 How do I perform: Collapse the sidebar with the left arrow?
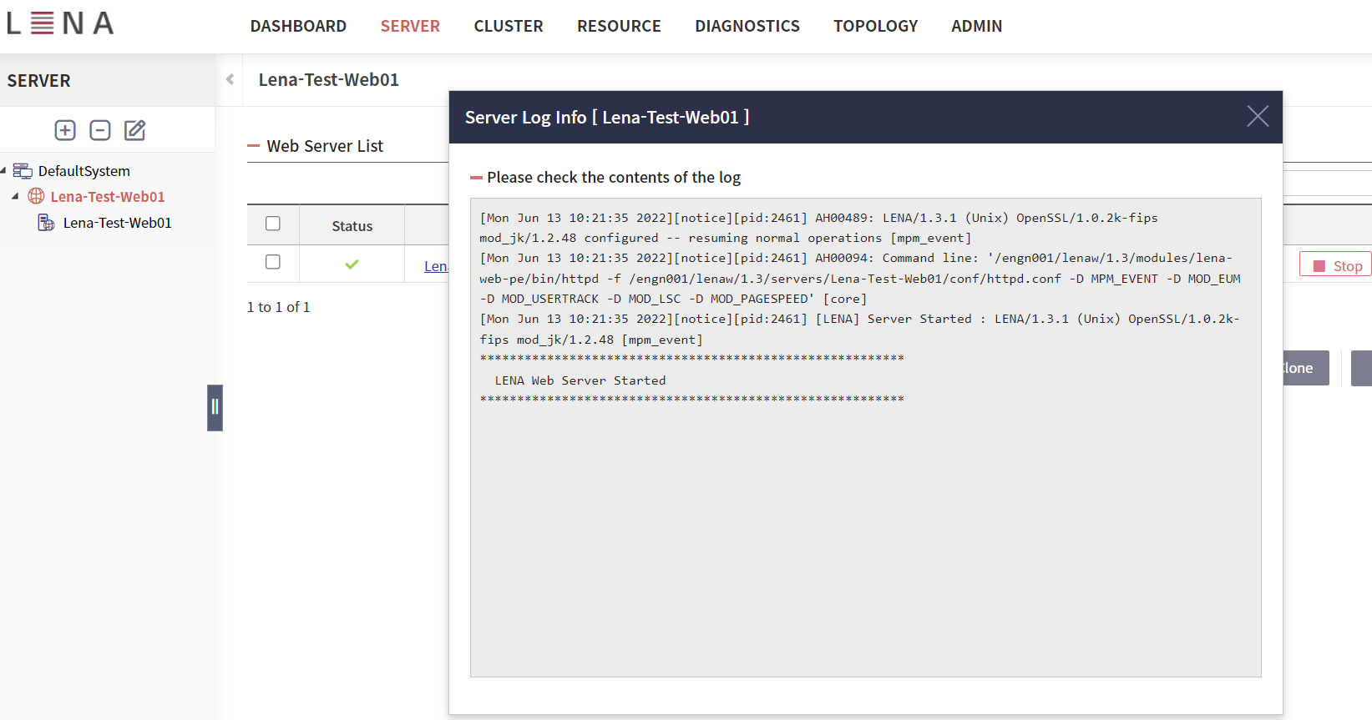[x=230, y=79]
